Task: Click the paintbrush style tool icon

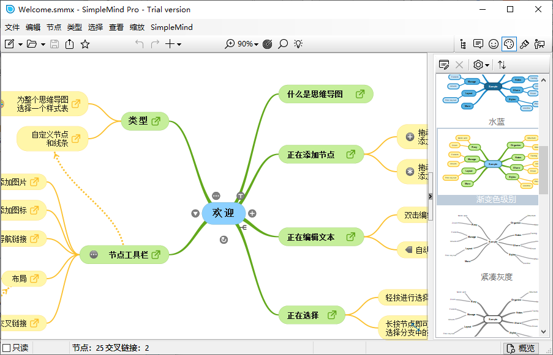Action: click(524, 44)
